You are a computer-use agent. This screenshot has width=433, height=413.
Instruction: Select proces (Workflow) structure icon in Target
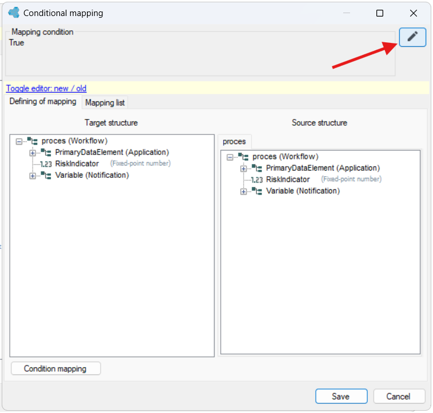click(32, 141)
